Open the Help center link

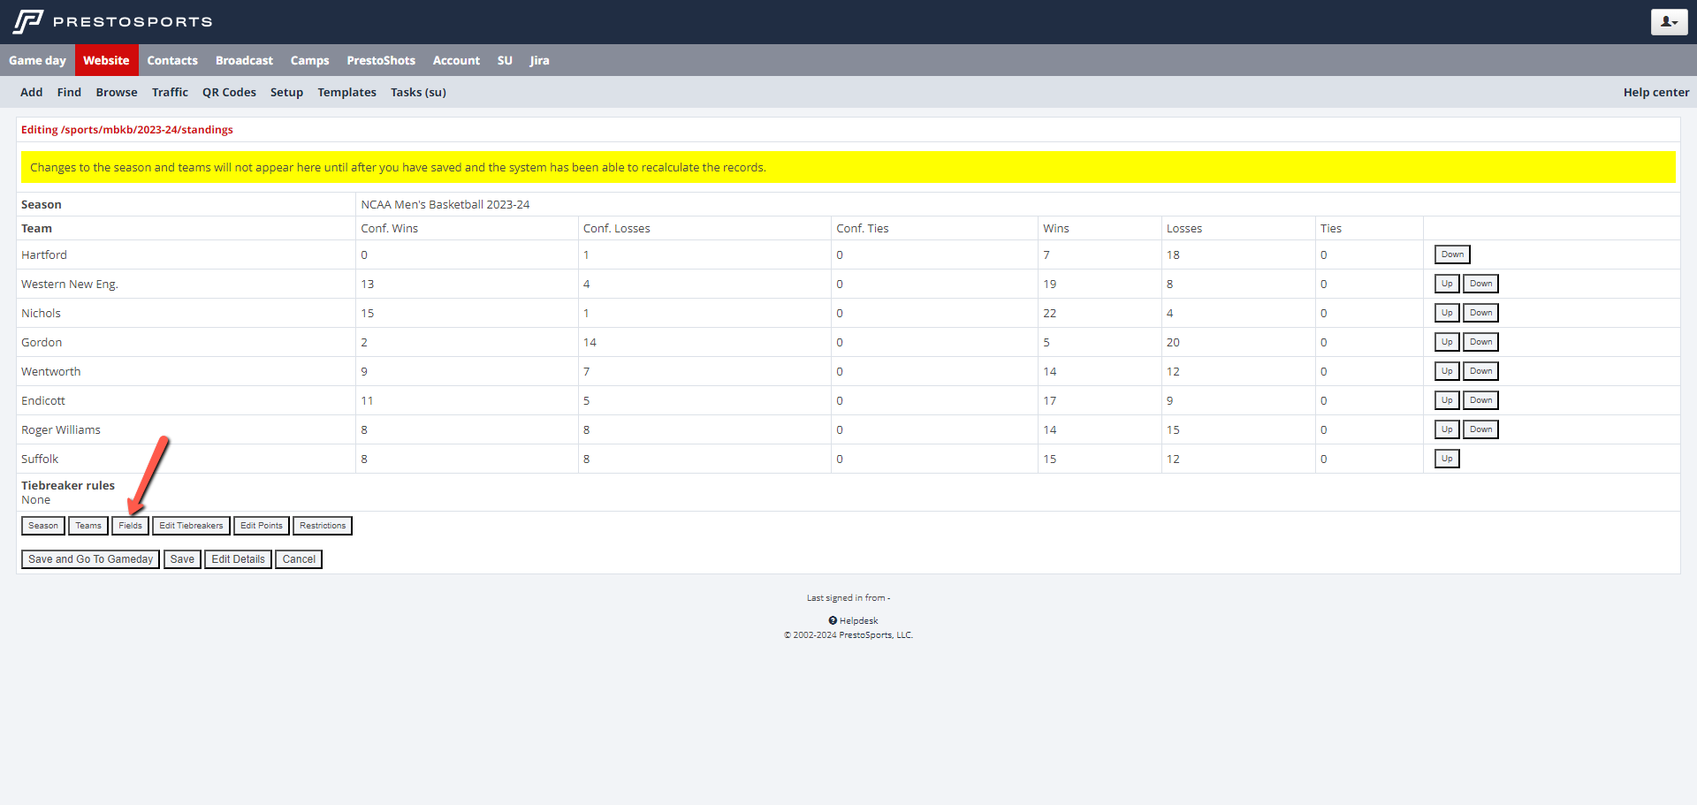tap(1655, 92)
